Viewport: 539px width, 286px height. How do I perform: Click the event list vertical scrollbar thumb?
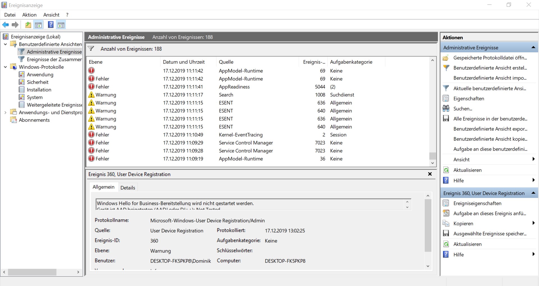433,156
